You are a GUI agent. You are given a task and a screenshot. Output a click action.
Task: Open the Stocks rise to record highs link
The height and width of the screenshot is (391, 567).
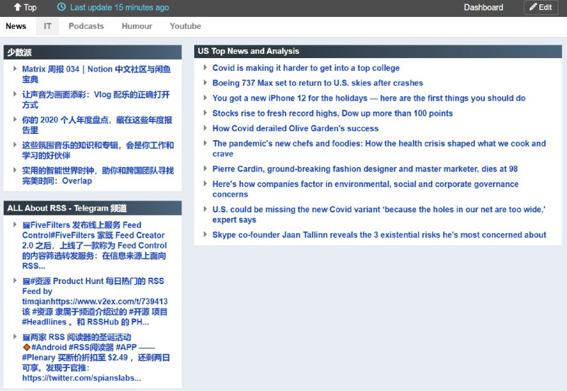click(332, 113)
